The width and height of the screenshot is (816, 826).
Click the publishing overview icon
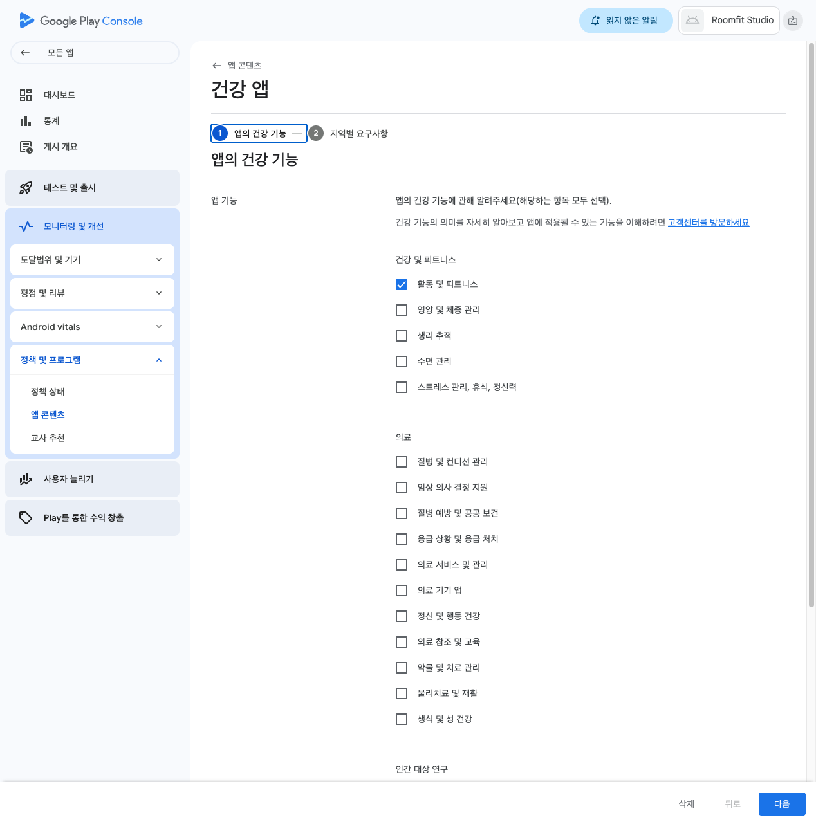[26, 147]
